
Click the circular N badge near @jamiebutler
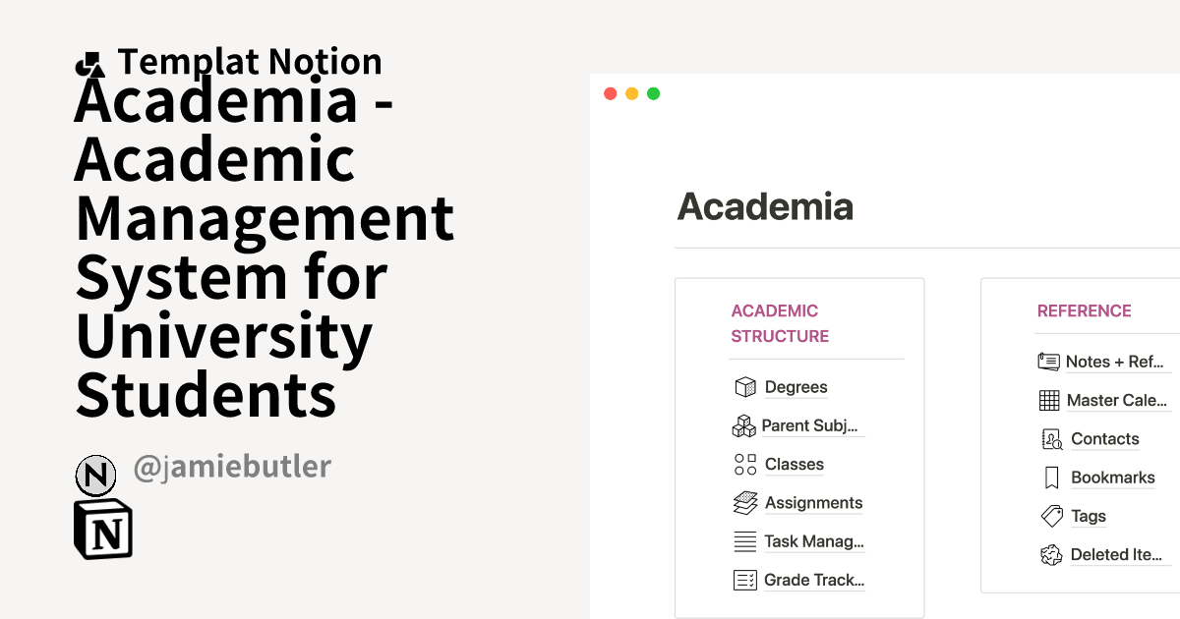(95, 475)
